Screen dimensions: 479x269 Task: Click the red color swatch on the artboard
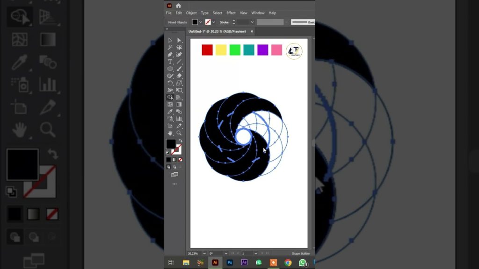[x=207, y=50]
